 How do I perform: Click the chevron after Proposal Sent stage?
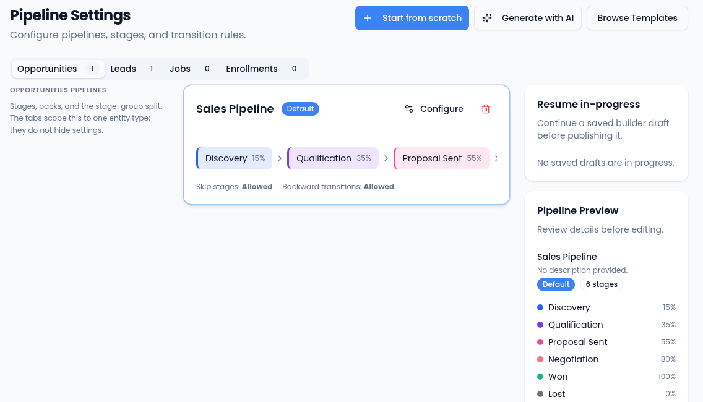tap(496, 158)
